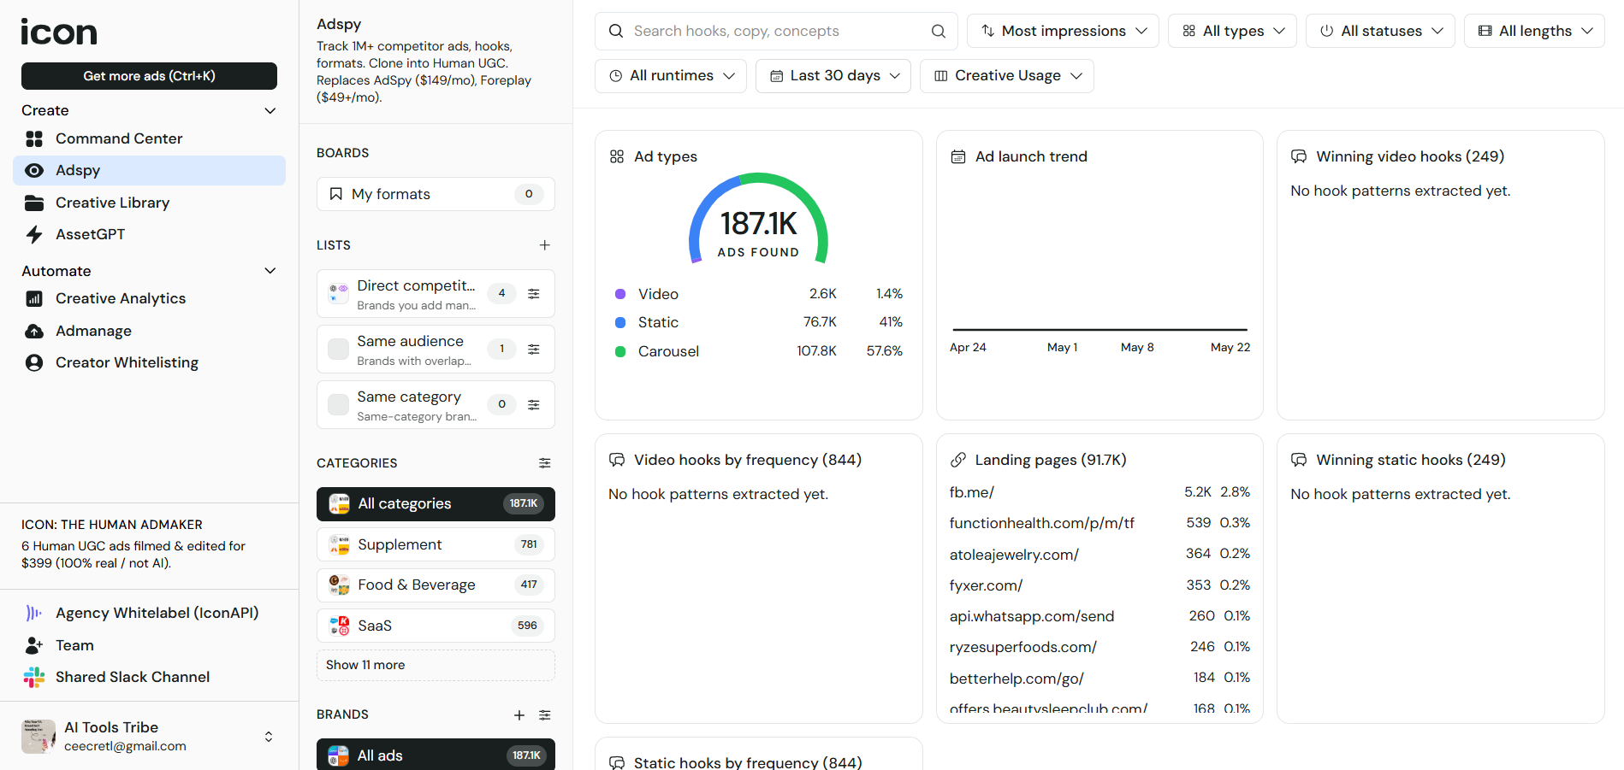This screenshot has width=1624, height=770.
Task: Click the Agency Whitelabel waveform icon
Action: (34, 613)
